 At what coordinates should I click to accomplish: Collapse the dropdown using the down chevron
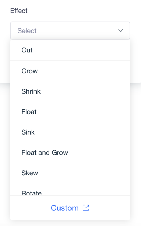[120, 30]
